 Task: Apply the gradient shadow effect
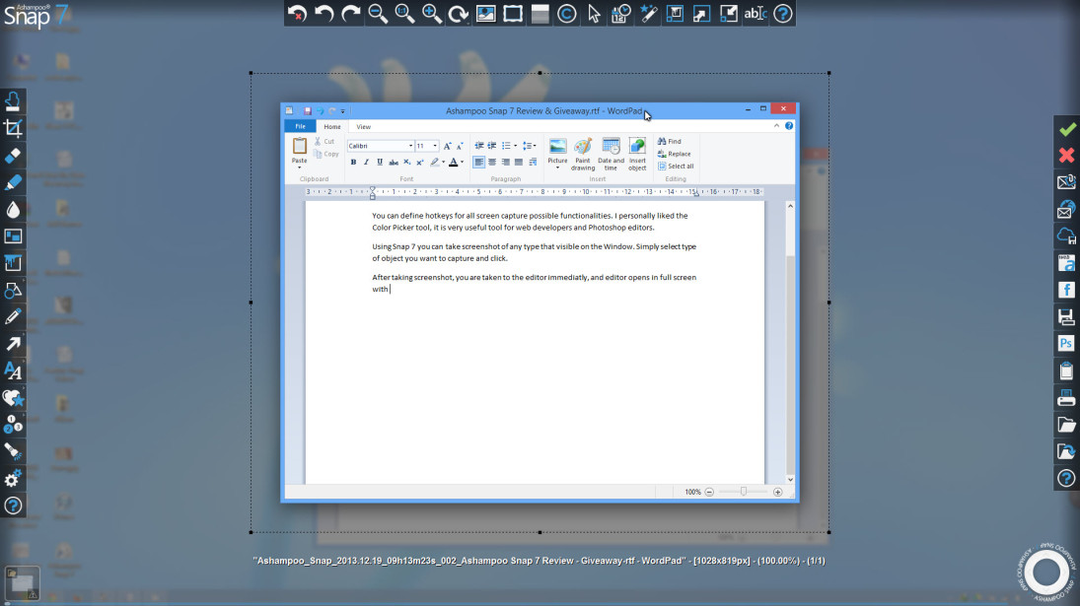pyautogui.click(x=540, y=14)
